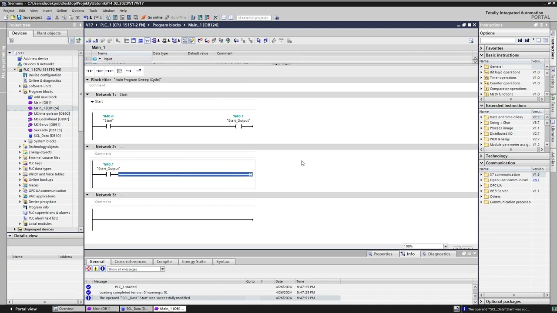Select the Start contact %M0.0
The width and height of the screenshot is (557, 313).
click(108, 127)
